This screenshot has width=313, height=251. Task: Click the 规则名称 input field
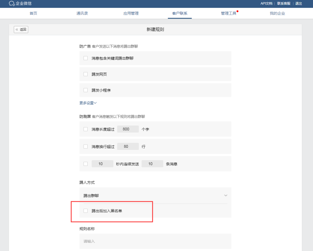tap(155, 241)
